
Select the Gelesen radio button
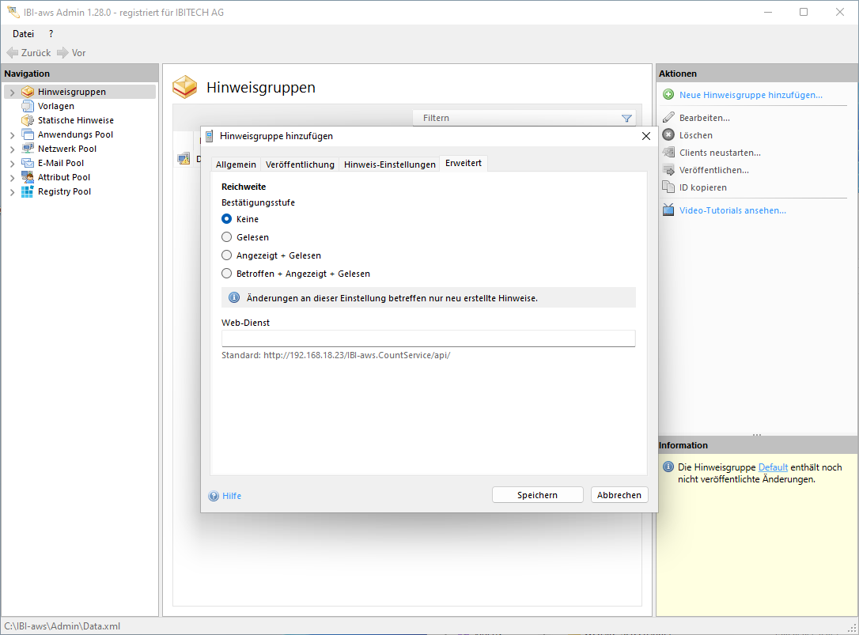point(227,237)
